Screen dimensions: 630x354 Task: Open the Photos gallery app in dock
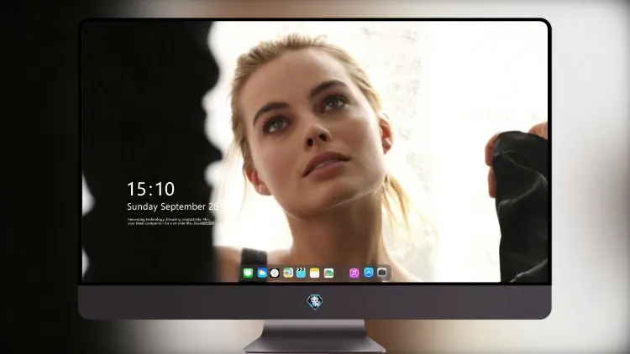point(328,273)
